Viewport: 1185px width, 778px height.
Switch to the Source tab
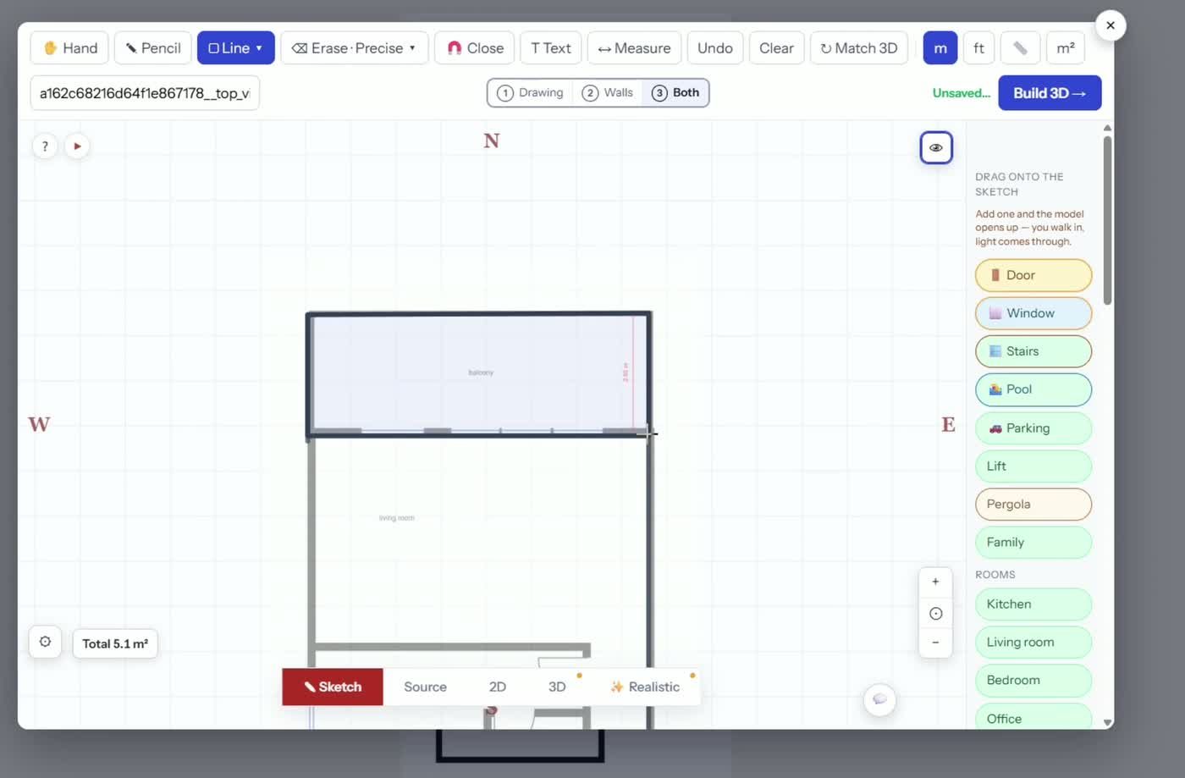(x=425, y=687)
